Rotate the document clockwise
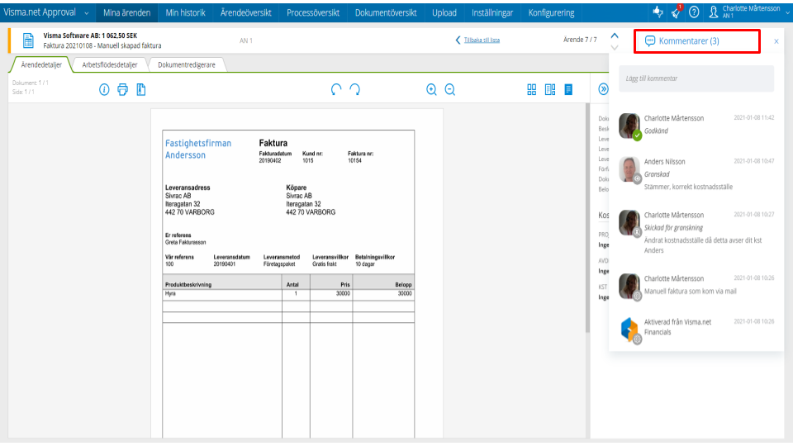 click(x=355, y=89)
